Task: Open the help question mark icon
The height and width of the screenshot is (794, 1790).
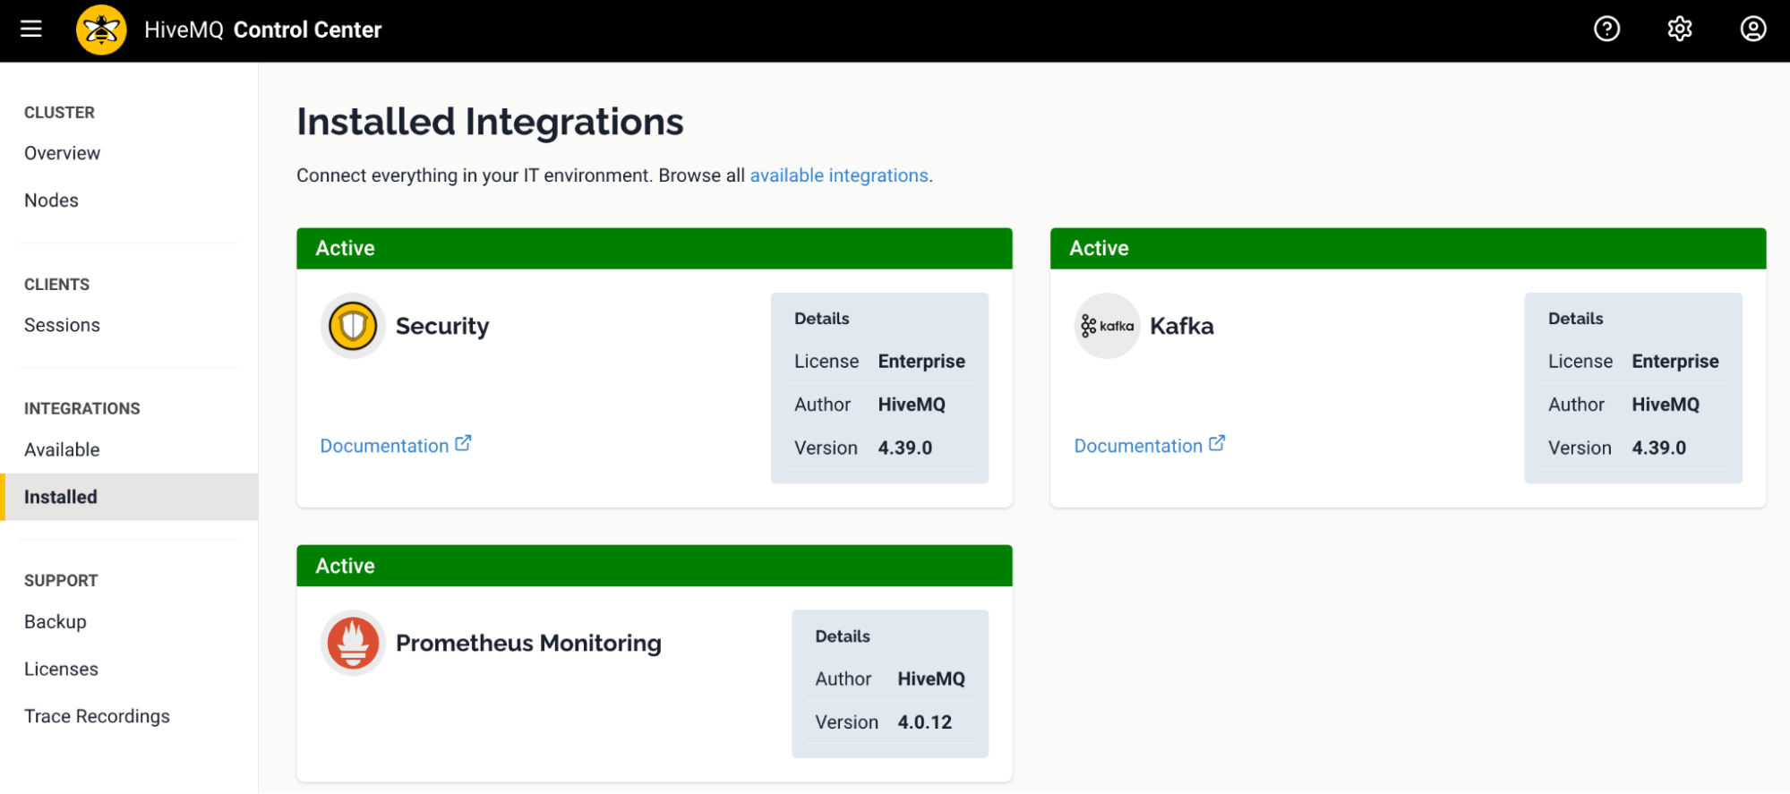Action: pos(1607,30)
